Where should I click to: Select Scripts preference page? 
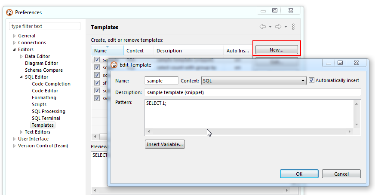(x=39, y=104)
